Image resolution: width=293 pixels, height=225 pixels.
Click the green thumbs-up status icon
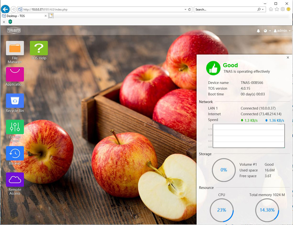tap(213, 68)
